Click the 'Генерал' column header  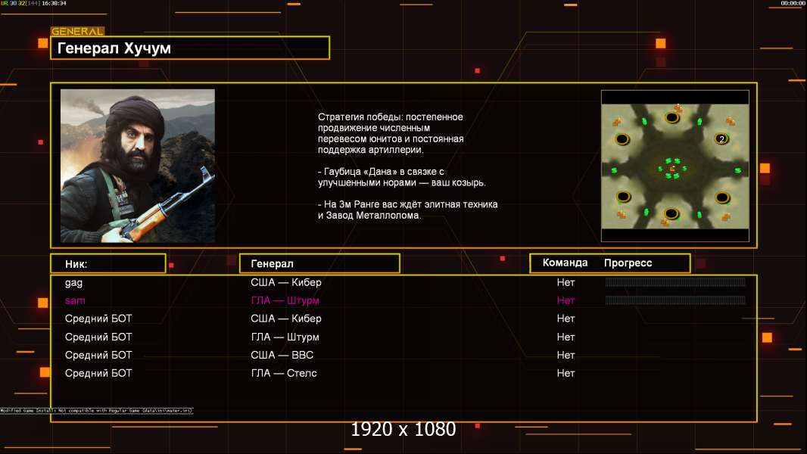pyautogui.click(x=319, y=264)
